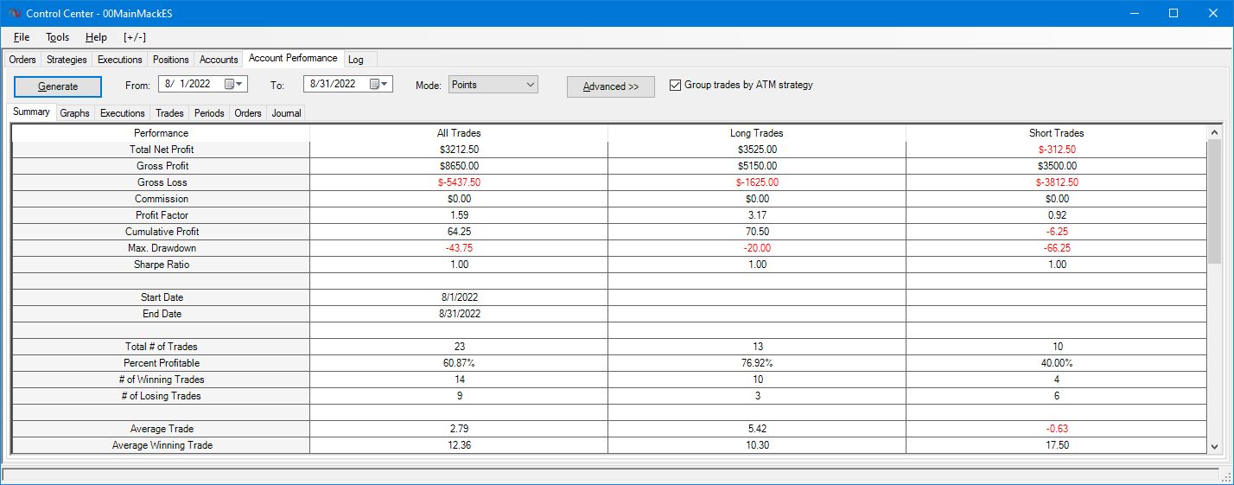The height and width of the screenshot is (485, 1234).
Task: Click Long Trades percent profitable 76.92%
Action: (757, 363)
